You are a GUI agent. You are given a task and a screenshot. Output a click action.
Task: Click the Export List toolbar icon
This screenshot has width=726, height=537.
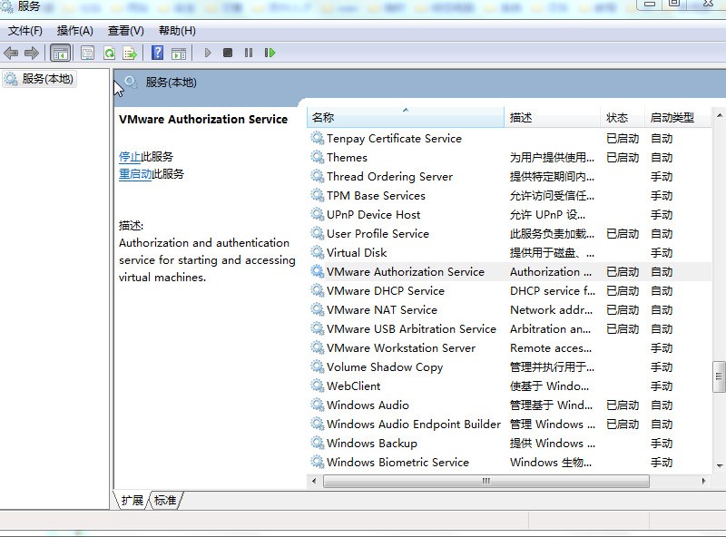coord(130,53)
